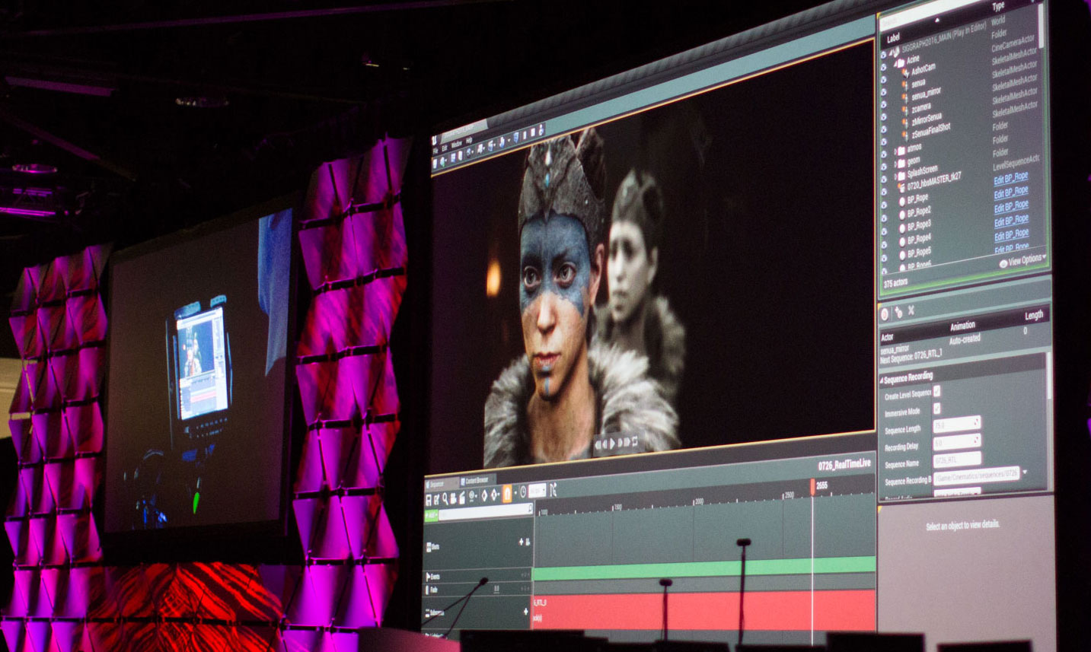Viewport: 1091px width, 652px height.
Task: Open the View Options dropdown
Action: pyautogui.click(x=1022, y=260)
